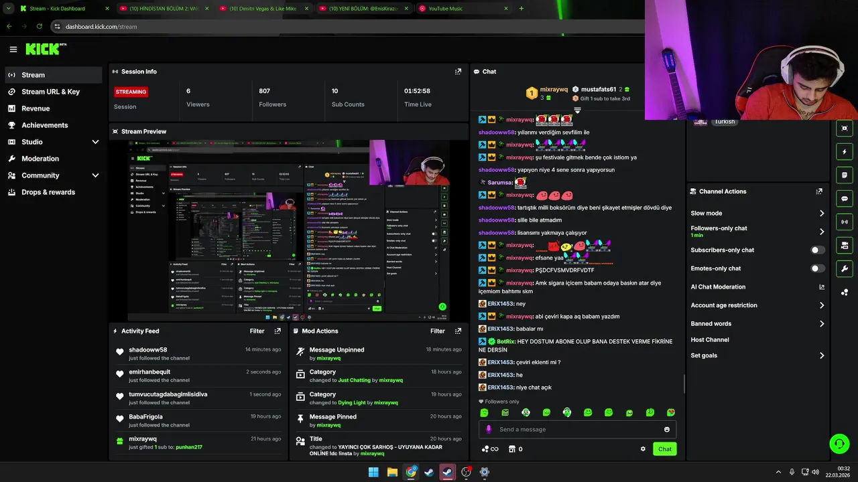Open the Windows Start menu
The width and height of the screenshot is (858, 482).
coord(373,472)
